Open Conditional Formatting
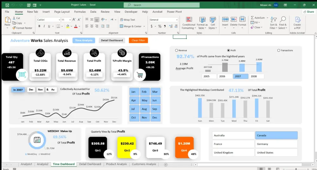The image size is (317, 170). click(189, 23)
